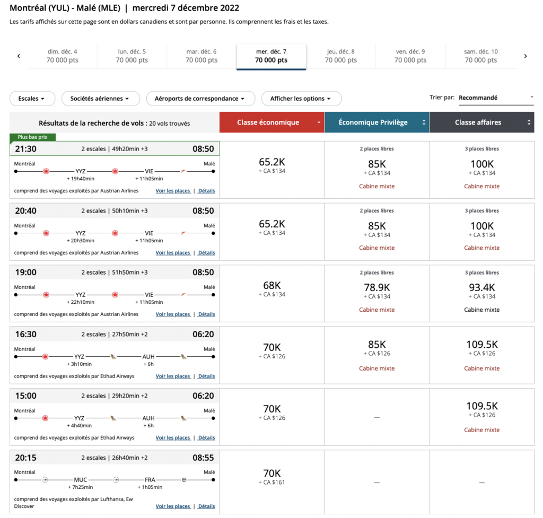
Task: Click sort arrows on Classe affaires header
Action: click(529, 122)
